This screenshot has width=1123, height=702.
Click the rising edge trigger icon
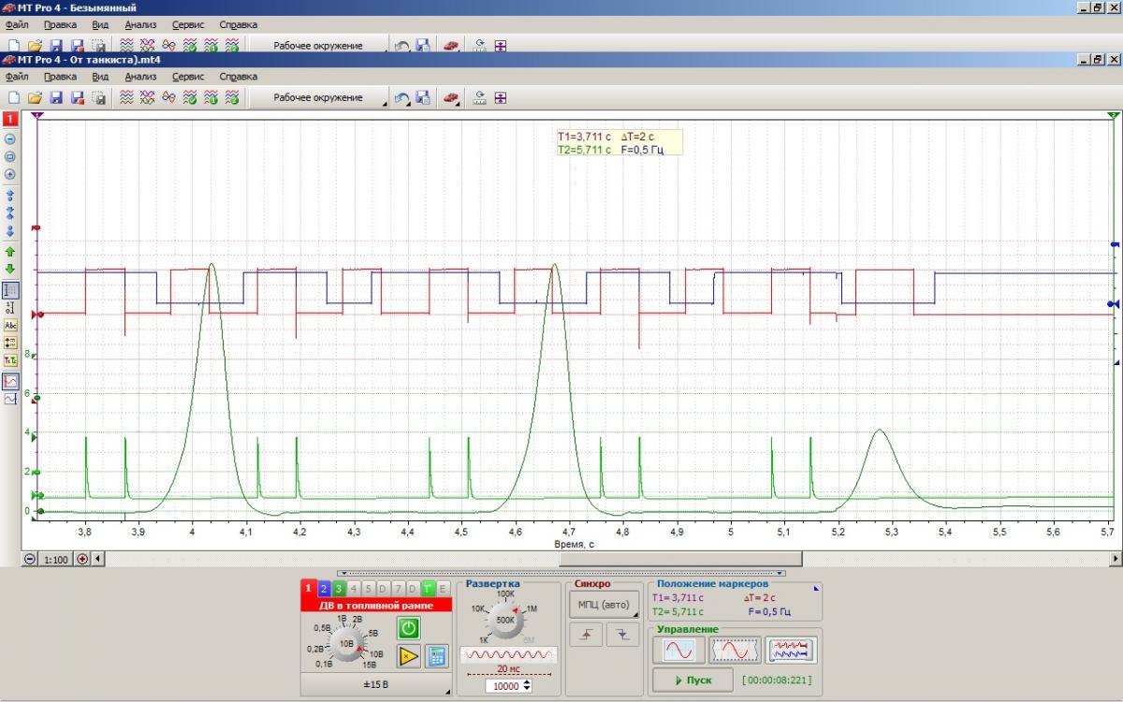(586, 635)
